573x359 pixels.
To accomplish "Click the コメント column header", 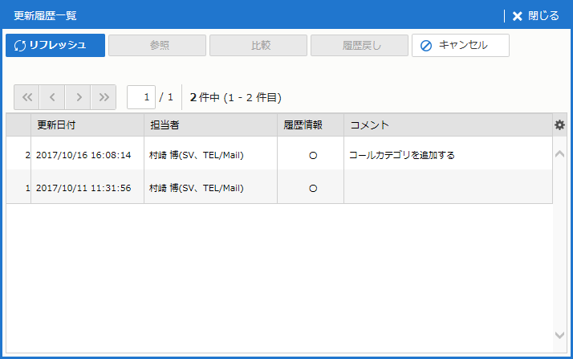I will point(448,125).
